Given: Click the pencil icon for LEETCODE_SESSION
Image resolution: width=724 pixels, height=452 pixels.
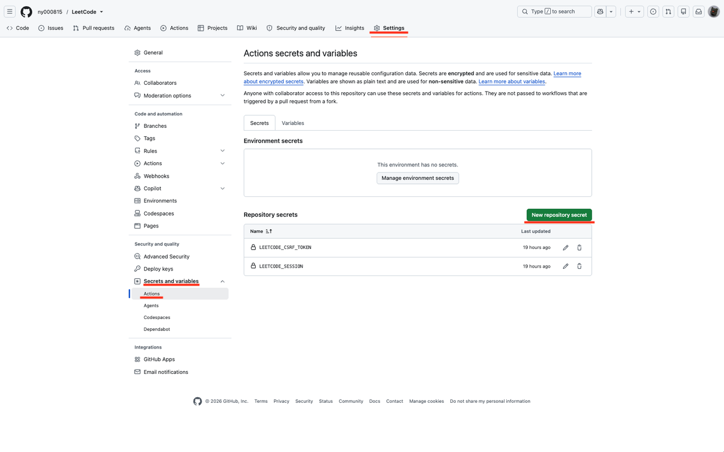Looking at the screenshot, I should click(x=565, y=266).
